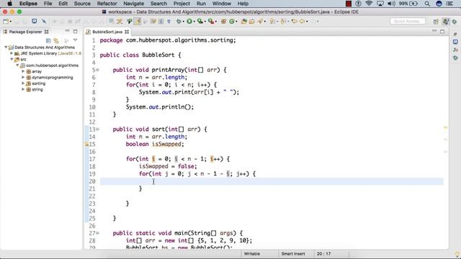This screenshot has width=461, height=259.
Task: Click the New Java Class icon
Action: click(232, 21)
